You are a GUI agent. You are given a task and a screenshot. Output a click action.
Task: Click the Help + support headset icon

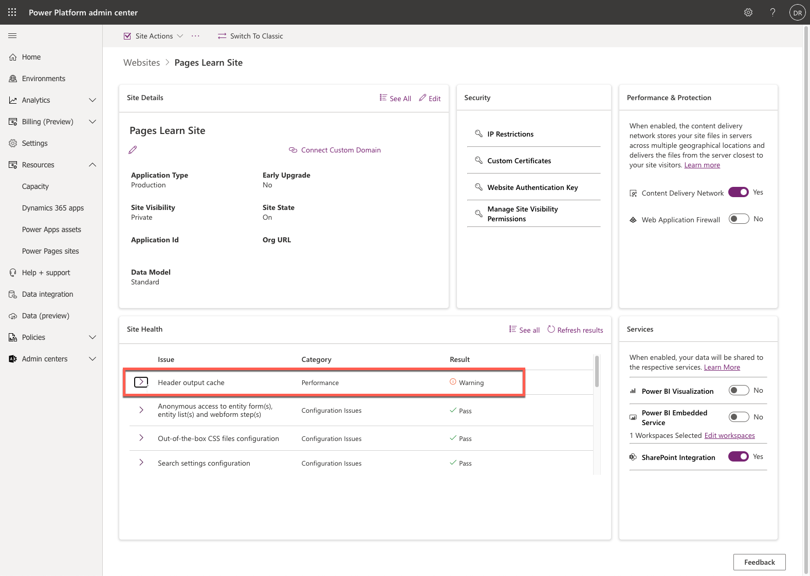[x=13, y=273]
